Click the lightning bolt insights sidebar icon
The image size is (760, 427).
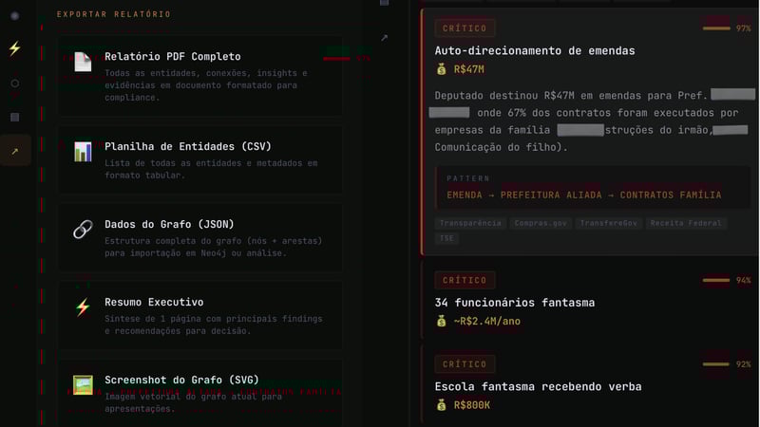14,49
